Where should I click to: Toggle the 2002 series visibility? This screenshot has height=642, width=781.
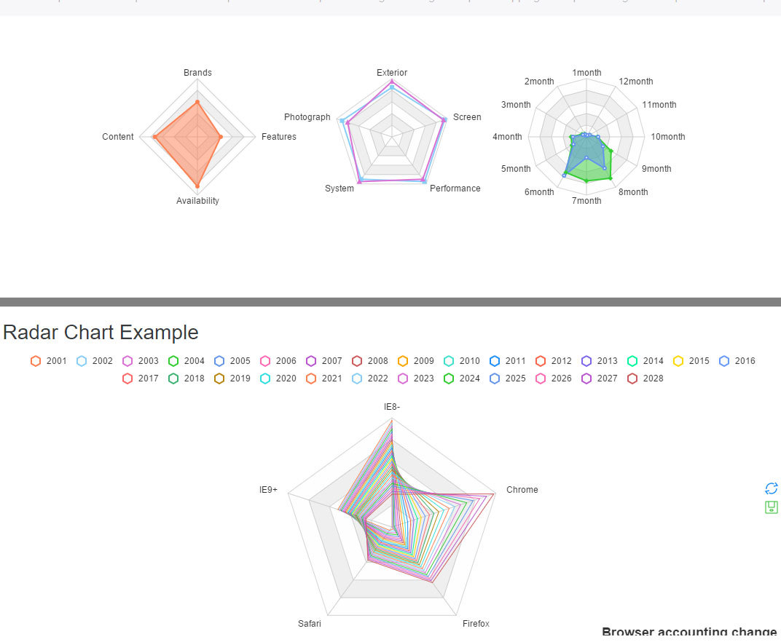click(x=82, y=360)
